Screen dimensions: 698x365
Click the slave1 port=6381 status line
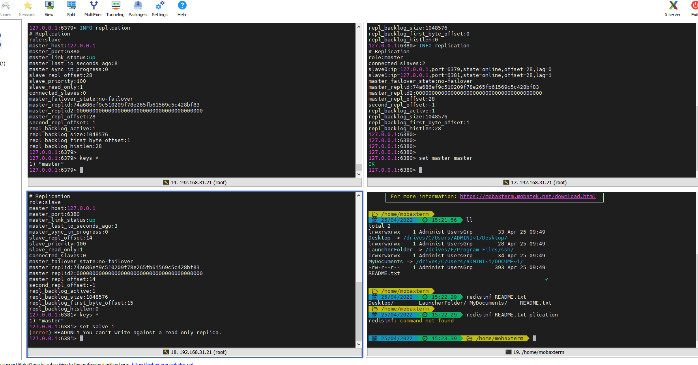click(x=460, y=75)
